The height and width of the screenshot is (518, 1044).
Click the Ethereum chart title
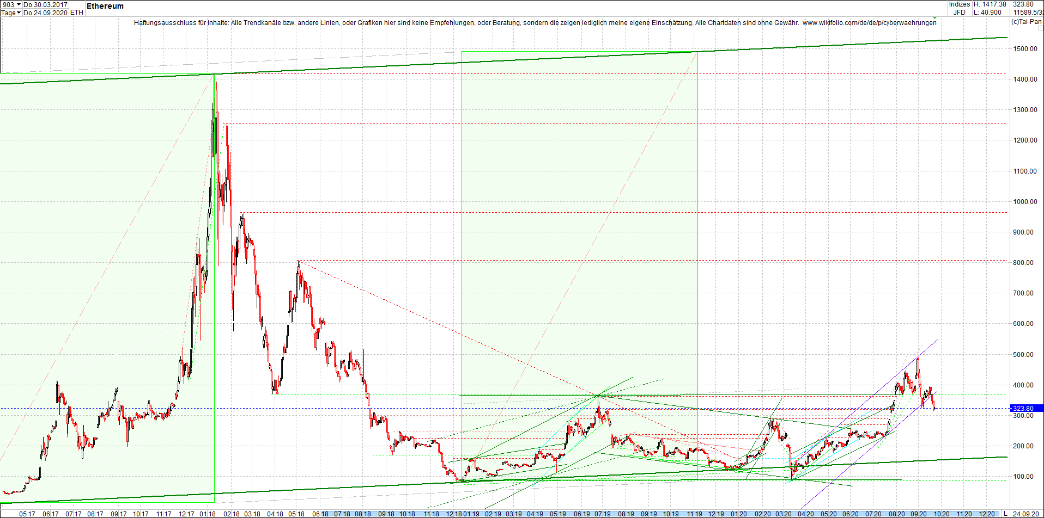[x=105, y=6]
